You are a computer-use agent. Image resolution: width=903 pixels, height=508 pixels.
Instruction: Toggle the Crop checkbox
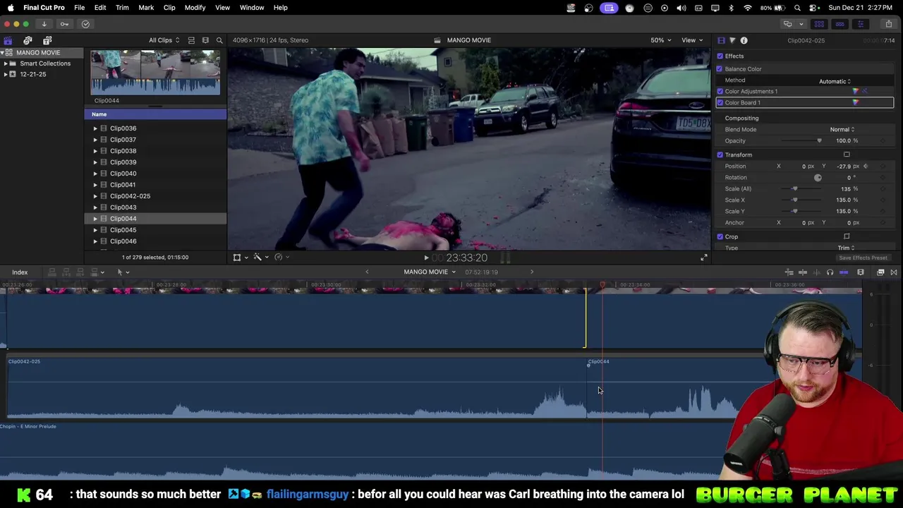[720, 237]
